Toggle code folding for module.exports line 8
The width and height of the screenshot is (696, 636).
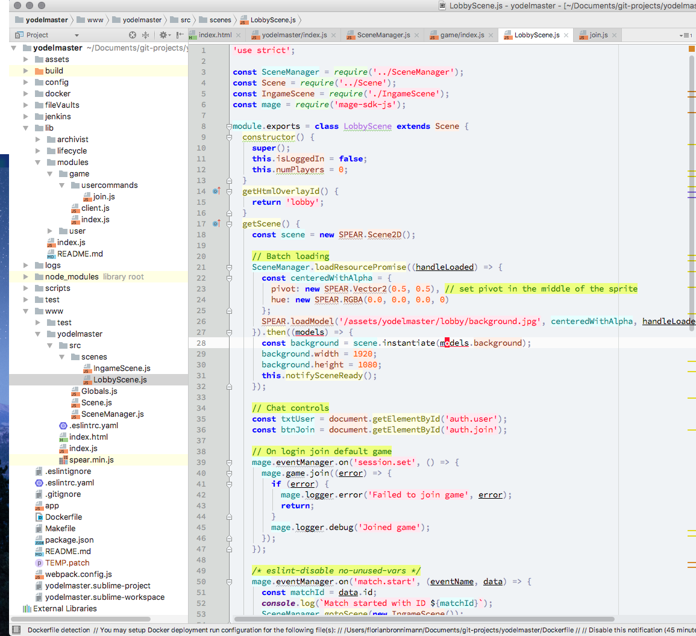(230, 126)
